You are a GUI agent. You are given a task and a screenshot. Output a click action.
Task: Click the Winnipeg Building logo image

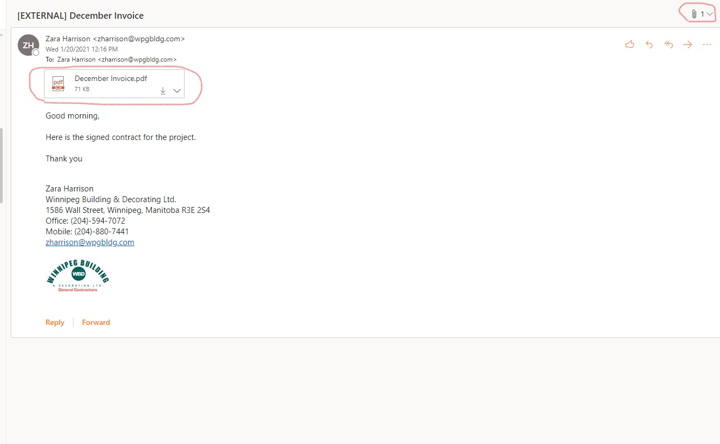pyautogui.click(x=78, y=276)
